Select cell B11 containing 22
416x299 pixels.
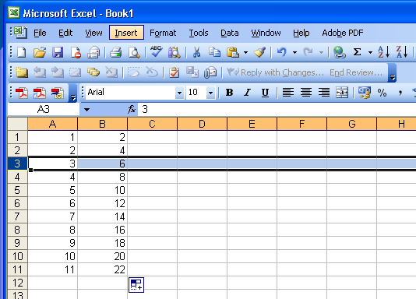pos(102,269)
